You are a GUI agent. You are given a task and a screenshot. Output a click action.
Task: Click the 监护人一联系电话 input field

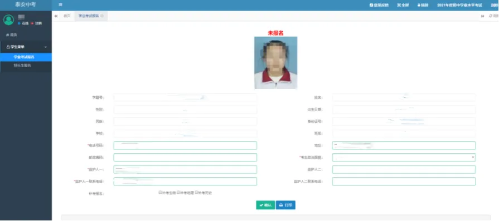[x=185, y=182]
